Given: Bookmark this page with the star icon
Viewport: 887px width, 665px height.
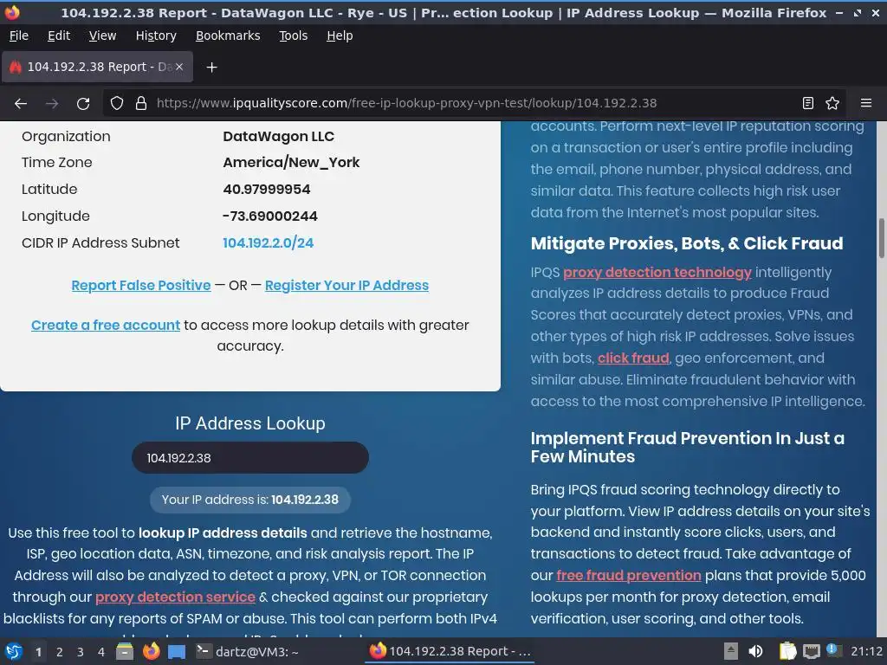Looking at the screenshot, I should tap(832, 103).
